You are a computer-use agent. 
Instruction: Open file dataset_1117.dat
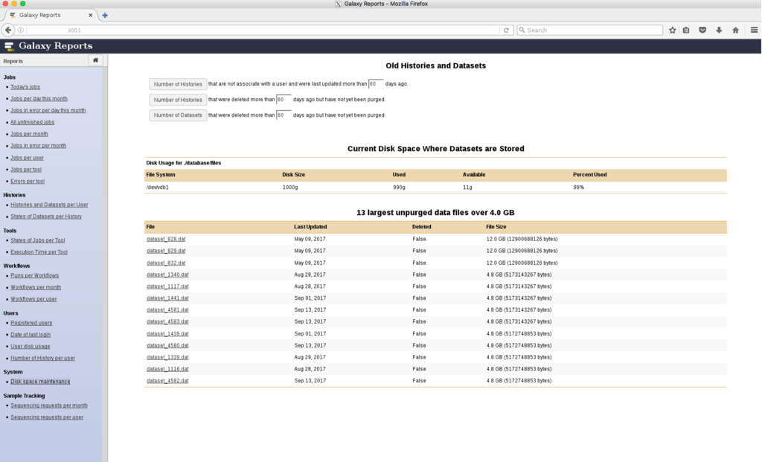[167, 286]
